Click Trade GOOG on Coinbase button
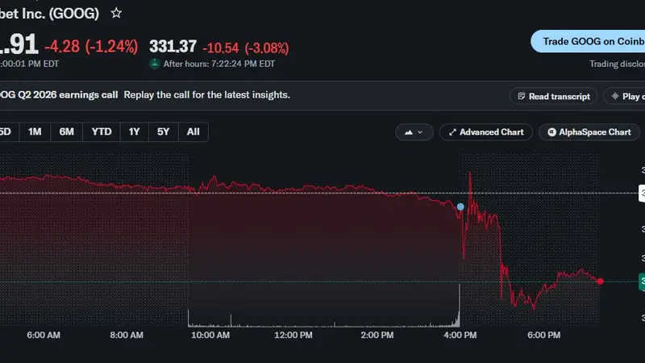This screenshot has height=363, width=645. [589, 41]
